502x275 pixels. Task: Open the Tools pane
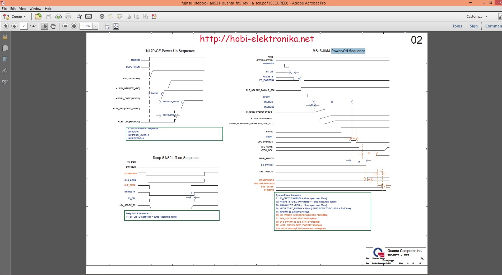pyautogui.click(x=457, y=26)
